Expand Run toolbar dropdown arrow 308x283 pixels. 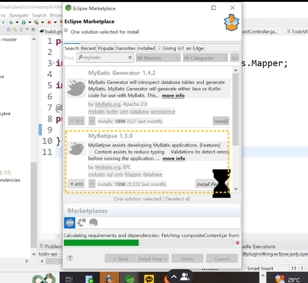click(30, 22)
